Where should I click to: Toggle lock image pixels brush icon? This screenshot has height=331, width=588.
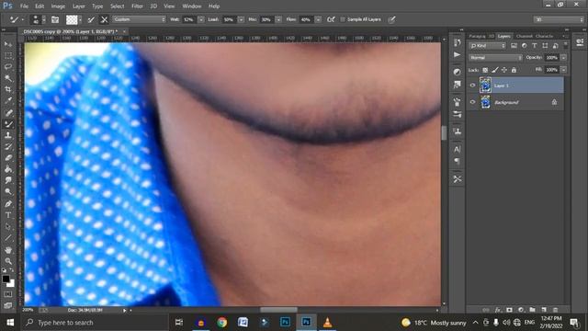pos(495,70)
